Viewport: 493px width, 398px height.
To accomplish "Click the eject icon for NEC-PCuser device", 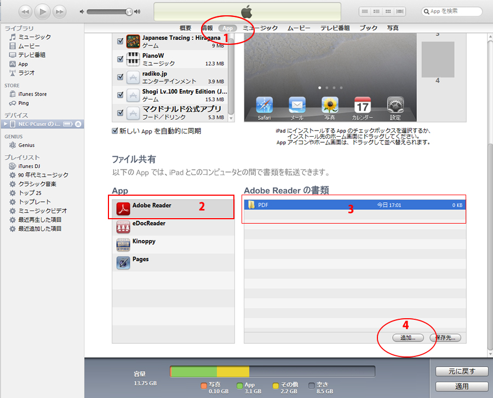I will point(78,124).
